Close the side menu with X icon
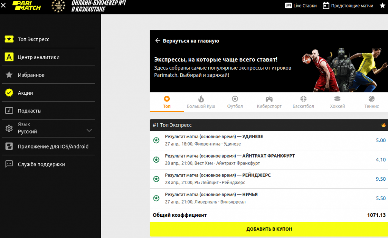The height and width of the screenshot is (238, 388). click(x=3, y=5)
